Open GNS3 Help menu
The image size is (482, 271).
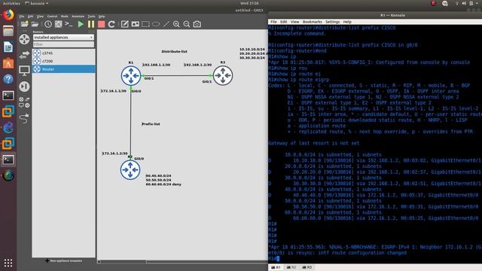(x=102, y=17)
